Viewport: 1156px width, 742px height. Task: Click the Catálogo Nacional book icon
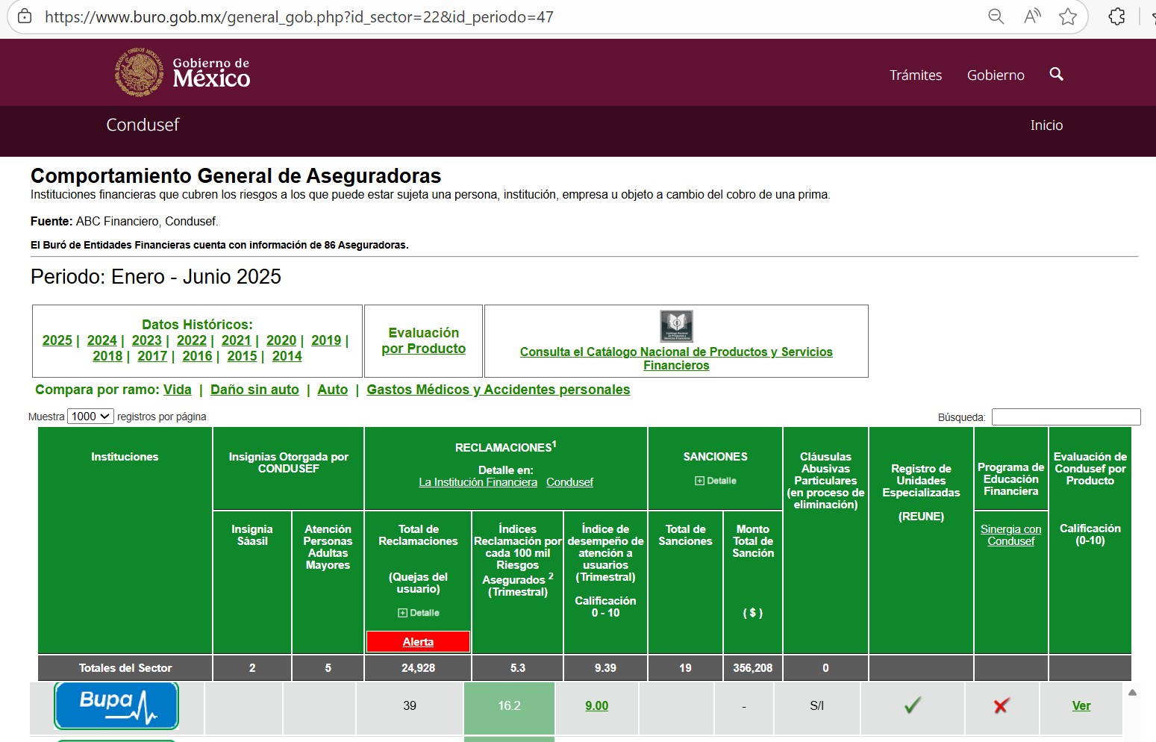676,326
